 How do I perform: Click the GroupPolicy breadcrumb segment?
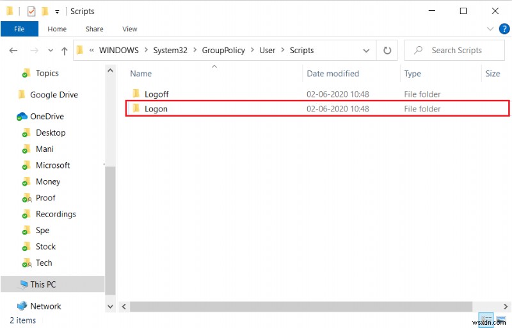[223, 51]
